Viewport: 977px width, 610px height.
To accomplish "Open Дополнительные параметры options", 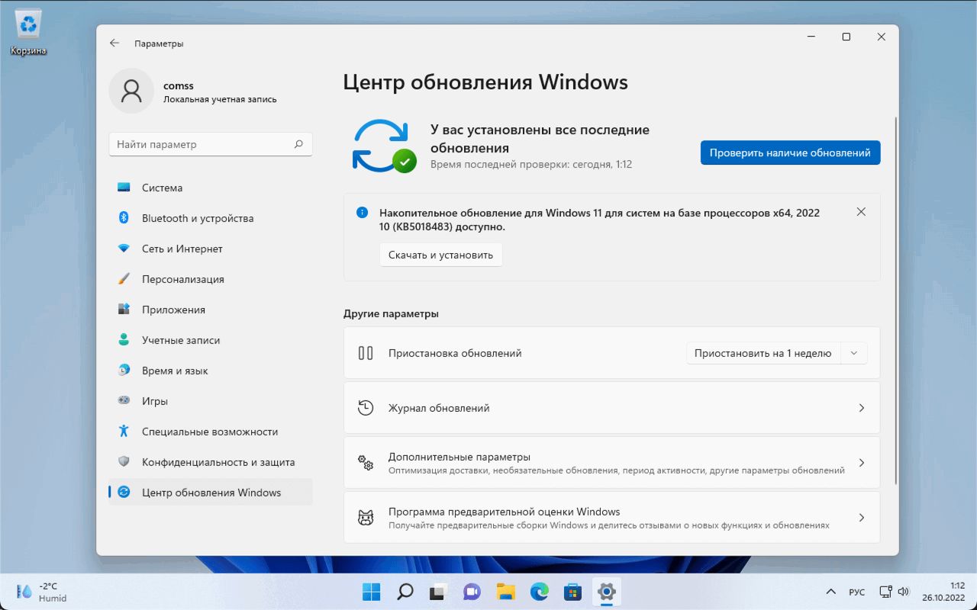I will pos(611,463).
